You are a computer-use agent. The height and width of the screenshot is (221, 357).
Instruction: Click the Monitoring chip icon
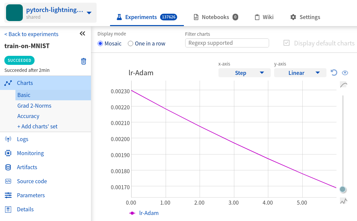(x=8, y=153)
